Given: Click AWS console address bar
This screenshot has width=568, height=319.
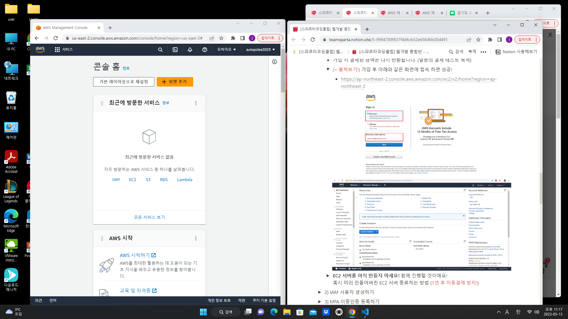Looking at the screenshot, I should (137, 38).
